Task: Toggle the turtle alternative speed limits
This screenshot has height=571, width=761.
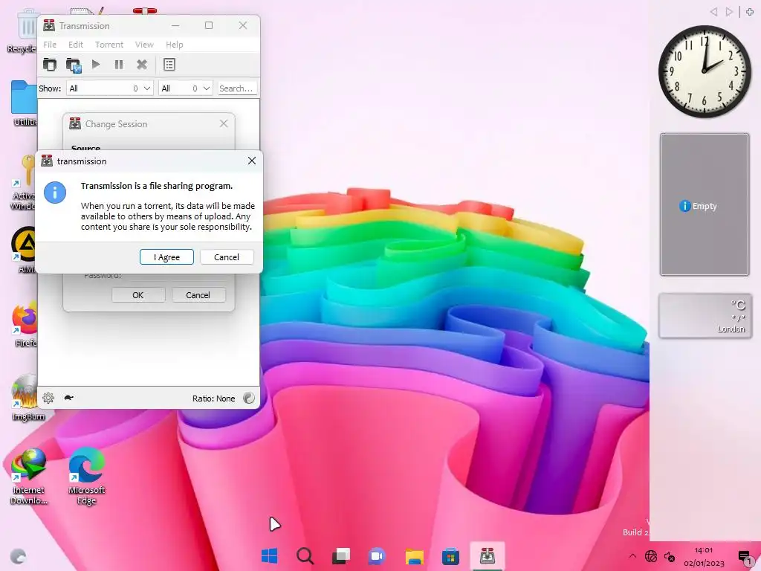Action: pyautogui.click(x=68, y=398)
